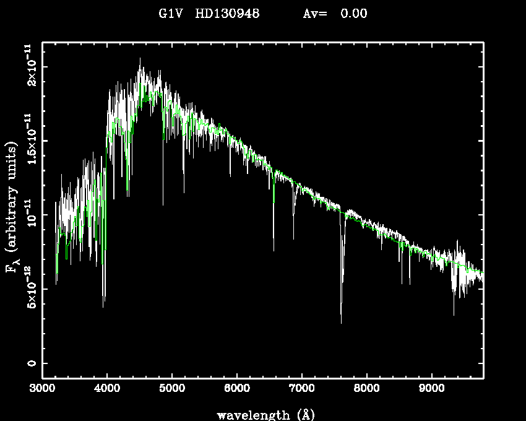
Task: Click the 7000 tick label on x-axis
Action: point(301,389)
